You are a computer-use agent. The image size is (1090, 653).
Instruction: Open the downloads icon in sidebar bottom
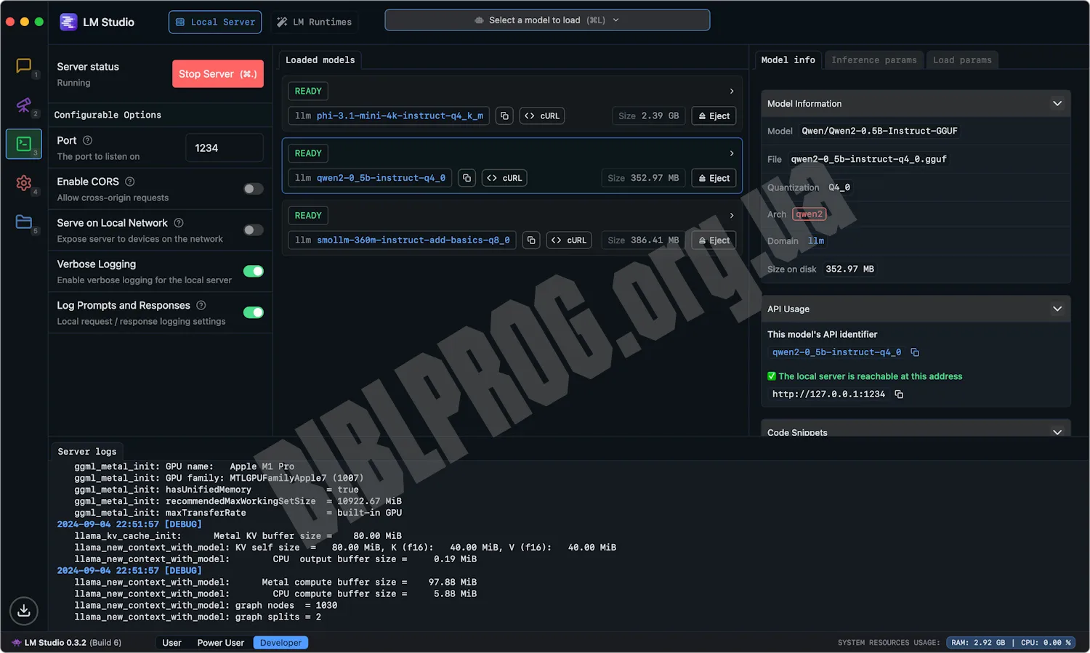coord(24,611)
